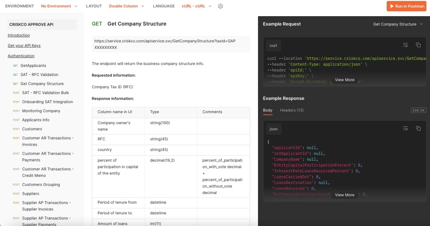430x226 pixels.
Task: Click the ENVIRONMENT label
Action: point(19,6)
